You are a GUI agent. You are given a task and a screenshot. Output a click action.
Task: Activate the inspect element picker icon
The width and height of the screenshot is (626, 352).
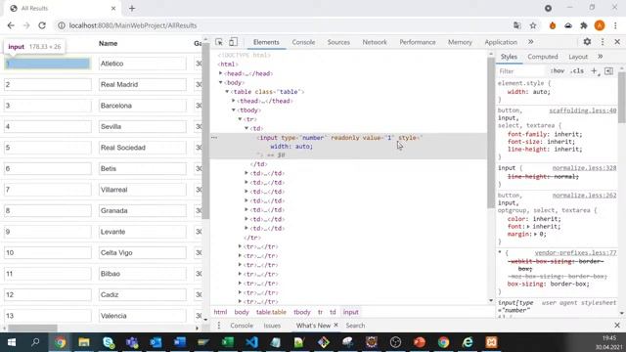(x=219, y=42)
